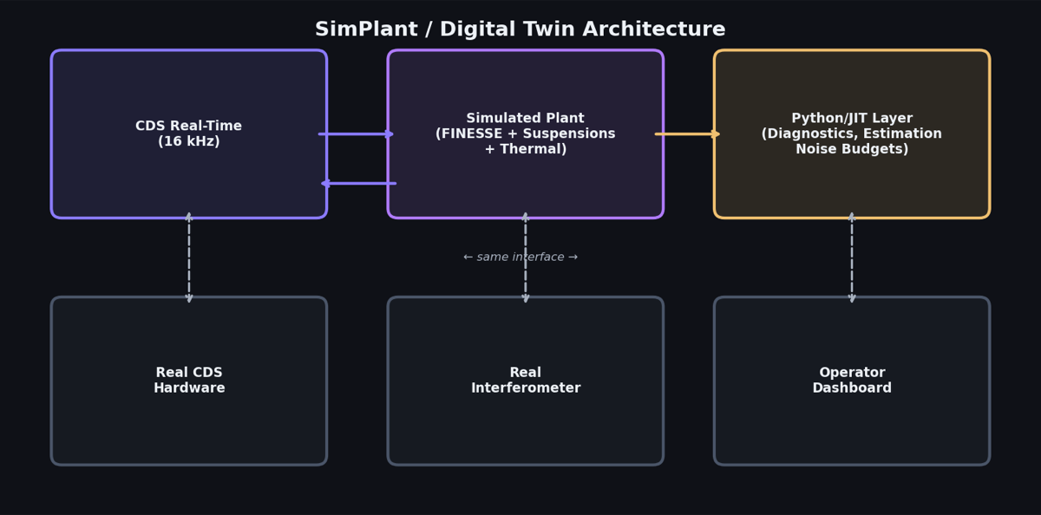Toggle the dashed link below CDS Real-Time

[x=189, y=256]
